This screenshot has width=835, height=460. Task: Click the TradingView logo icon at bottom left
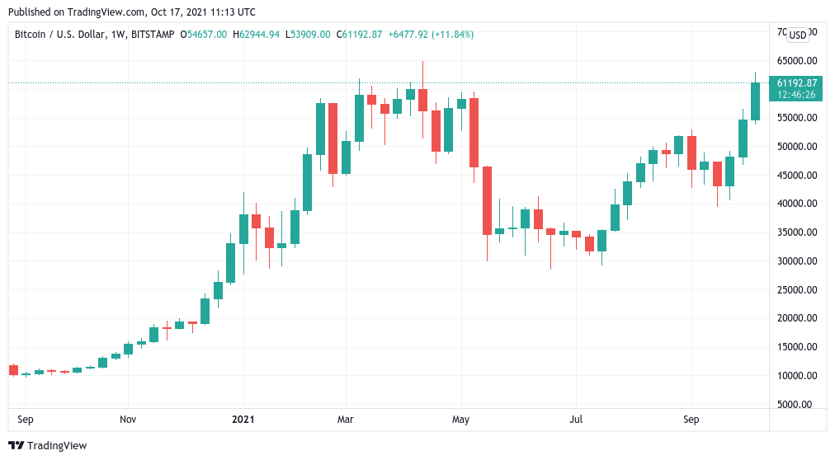tap(17, 446)
